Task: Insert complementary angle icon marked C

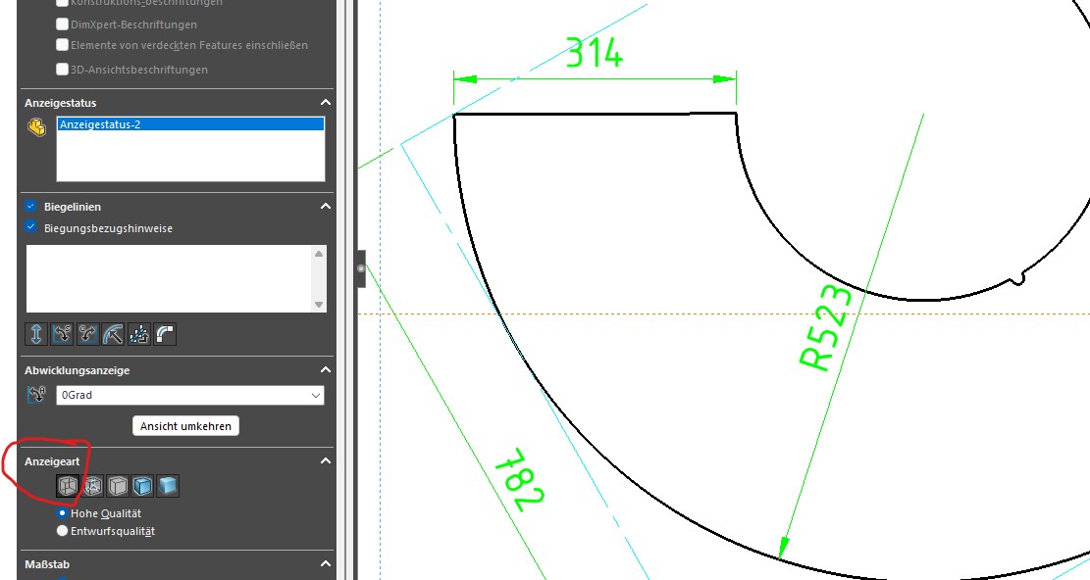Action: (x=87, y=334)
